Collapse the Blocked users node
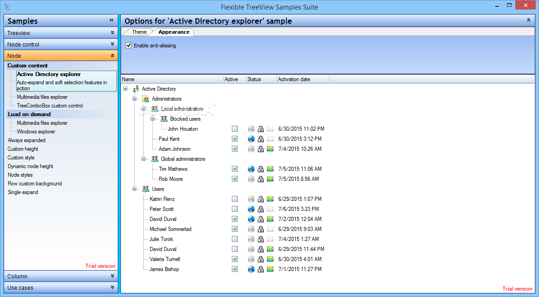Viewport: 539px width, 297px height. [x=152, y=119]
